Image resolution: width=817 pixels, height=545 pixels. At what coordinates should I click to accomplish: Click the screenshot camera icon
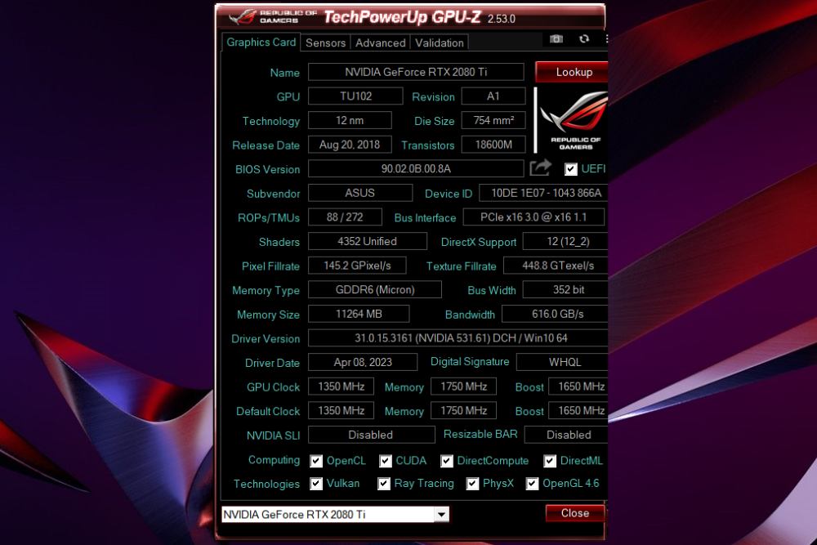pos(556,39)
